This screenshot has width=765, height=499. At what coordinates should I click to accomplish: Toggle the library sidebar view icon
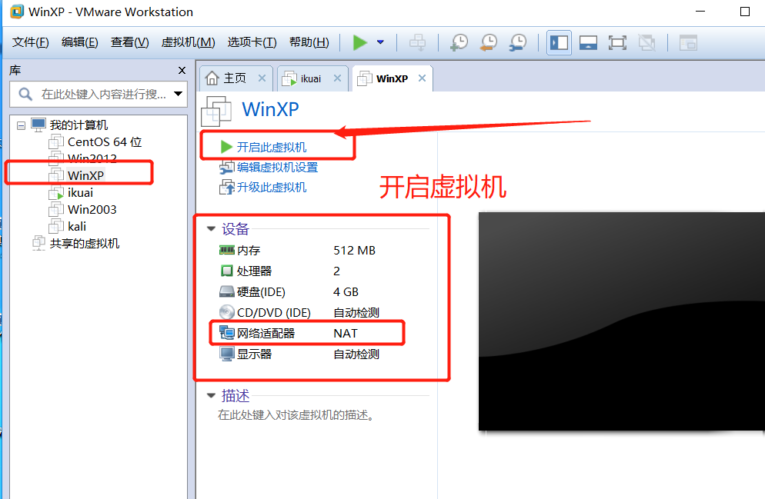coord(559,42)
